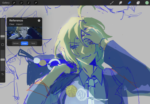Select the Selection tool
Image resolution: width=150 pixels, height=104 pixels.
[x=29, y=3]
